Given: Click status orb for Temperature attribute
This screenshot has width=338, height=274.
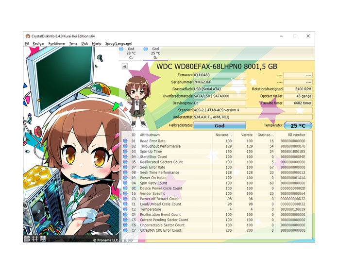Looking at the screenshot, I should 125,209.
